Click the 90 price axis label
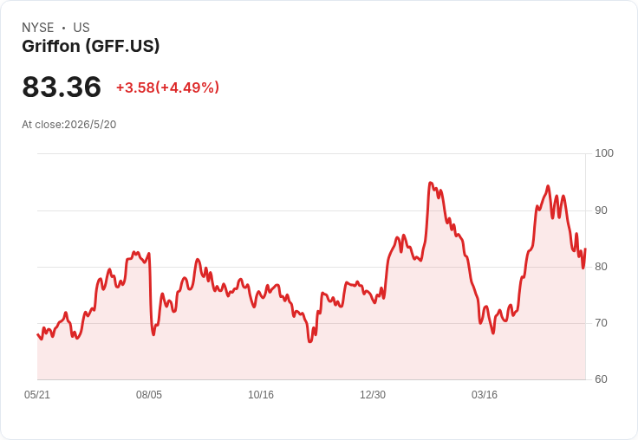This screenshot has height=440, width=638. [x=601, y=210]
